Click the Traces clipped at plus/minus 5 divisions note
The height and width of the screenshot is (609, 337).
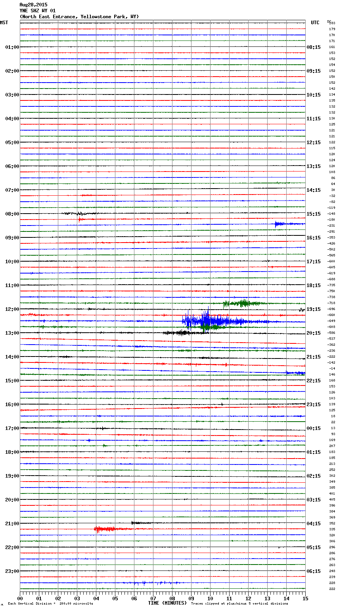tap(239, 604)
